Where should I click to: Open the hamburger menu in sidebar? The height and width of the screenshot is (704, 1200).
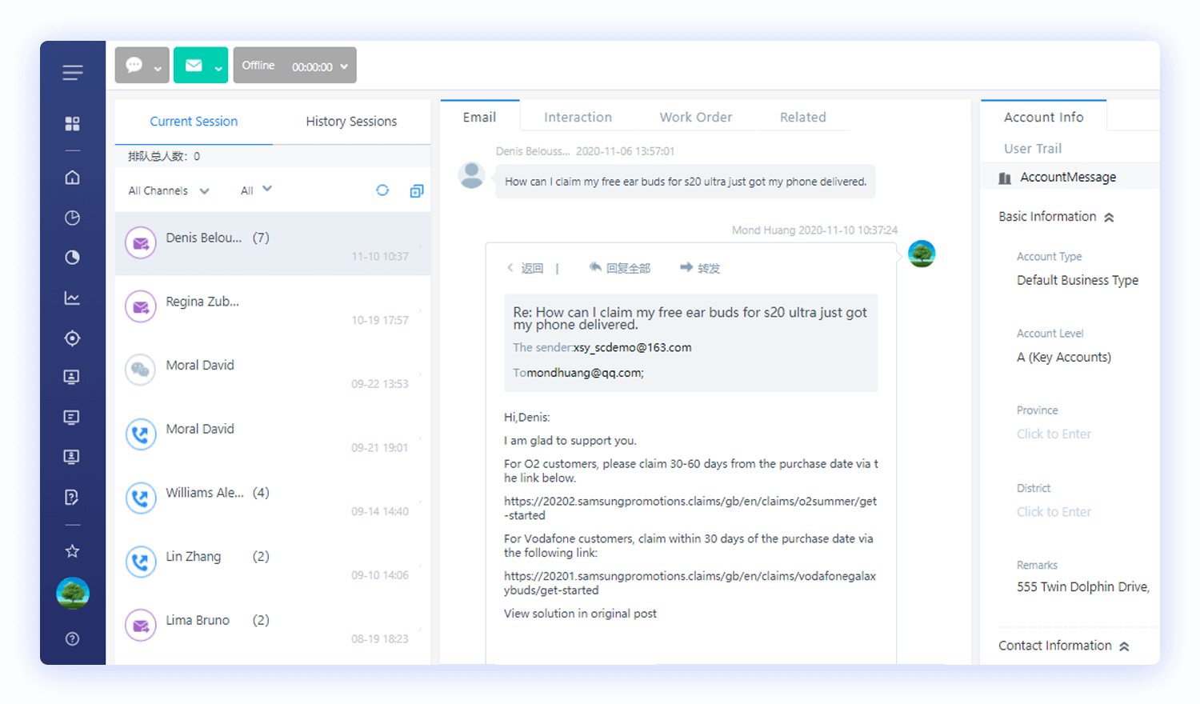click(x=73, y=73)
